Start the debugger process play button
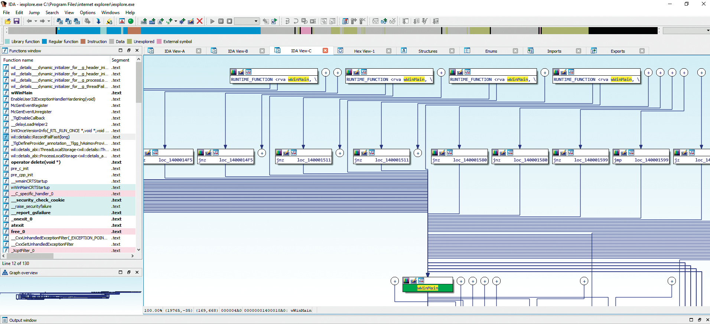The image size is (710, 324). coord(212,21)
